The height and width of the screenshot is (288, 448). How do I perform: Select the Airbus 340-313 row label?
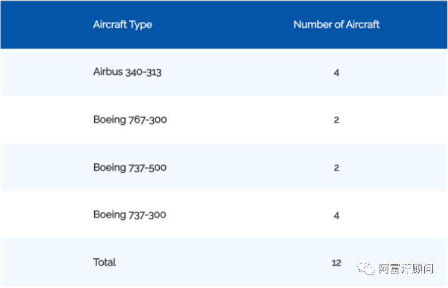[127, 72]
